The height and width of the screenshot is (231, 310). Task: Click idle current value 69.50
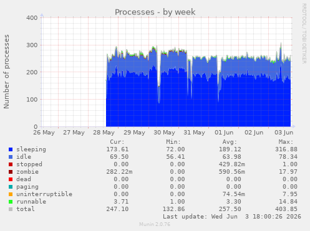119,157
